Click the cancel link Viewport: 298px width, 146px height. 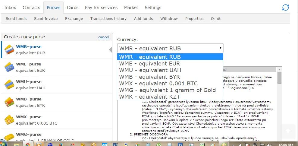pyautogui.click(x=104, y=37)
